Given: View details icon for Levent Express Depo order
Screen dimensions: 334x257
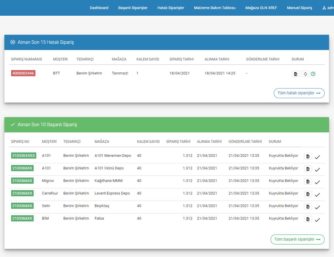Looking at the screenshot, I should pyautogui.click(x=308, y=194).
